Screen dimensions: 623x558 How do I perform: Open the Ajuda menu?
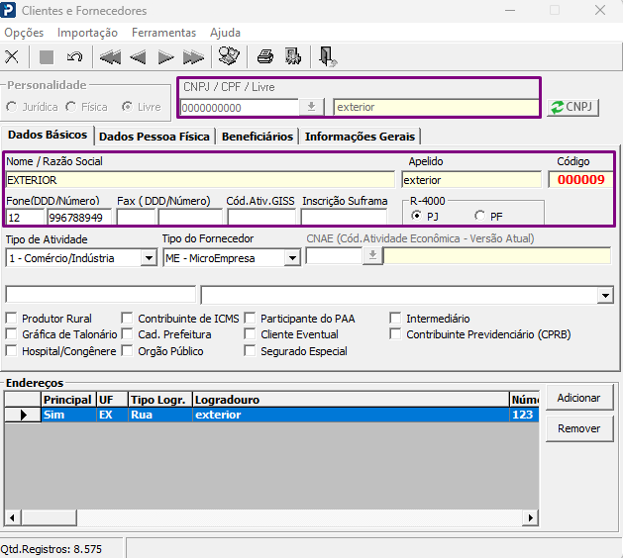(225, 33)
